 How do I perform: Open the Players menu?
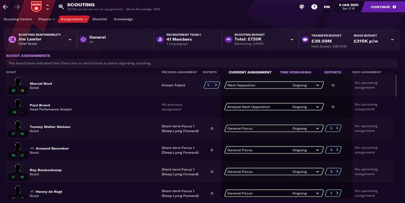[x=46, y=19]
